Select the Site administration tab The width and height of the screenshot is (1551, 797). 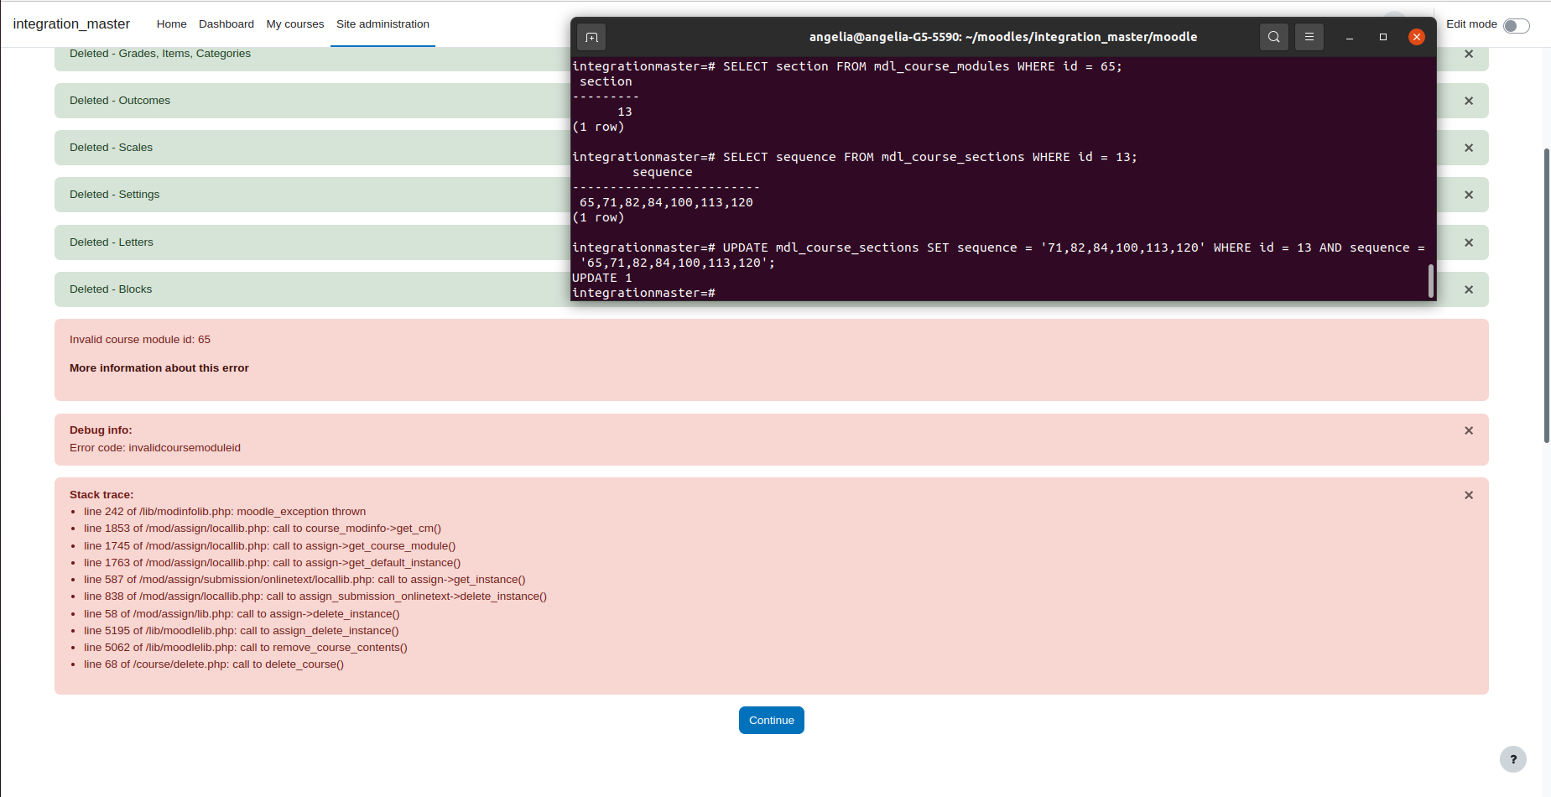tap(383, 24)
